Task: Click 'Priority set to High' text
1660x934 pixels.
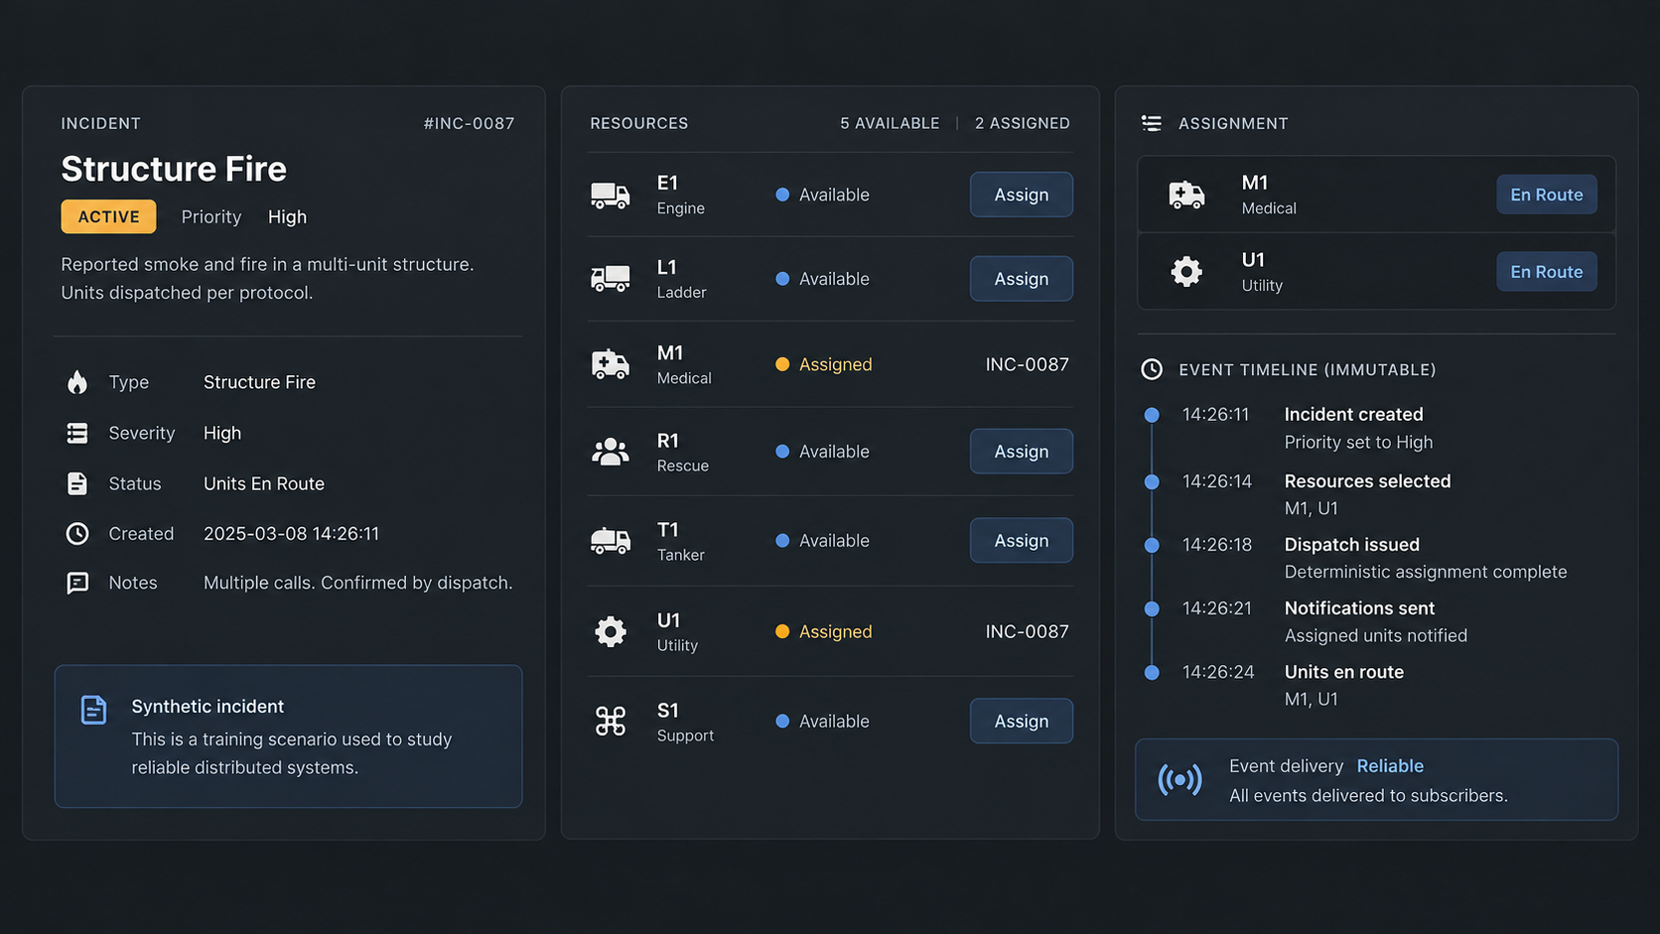Action: pos(1358,443)
